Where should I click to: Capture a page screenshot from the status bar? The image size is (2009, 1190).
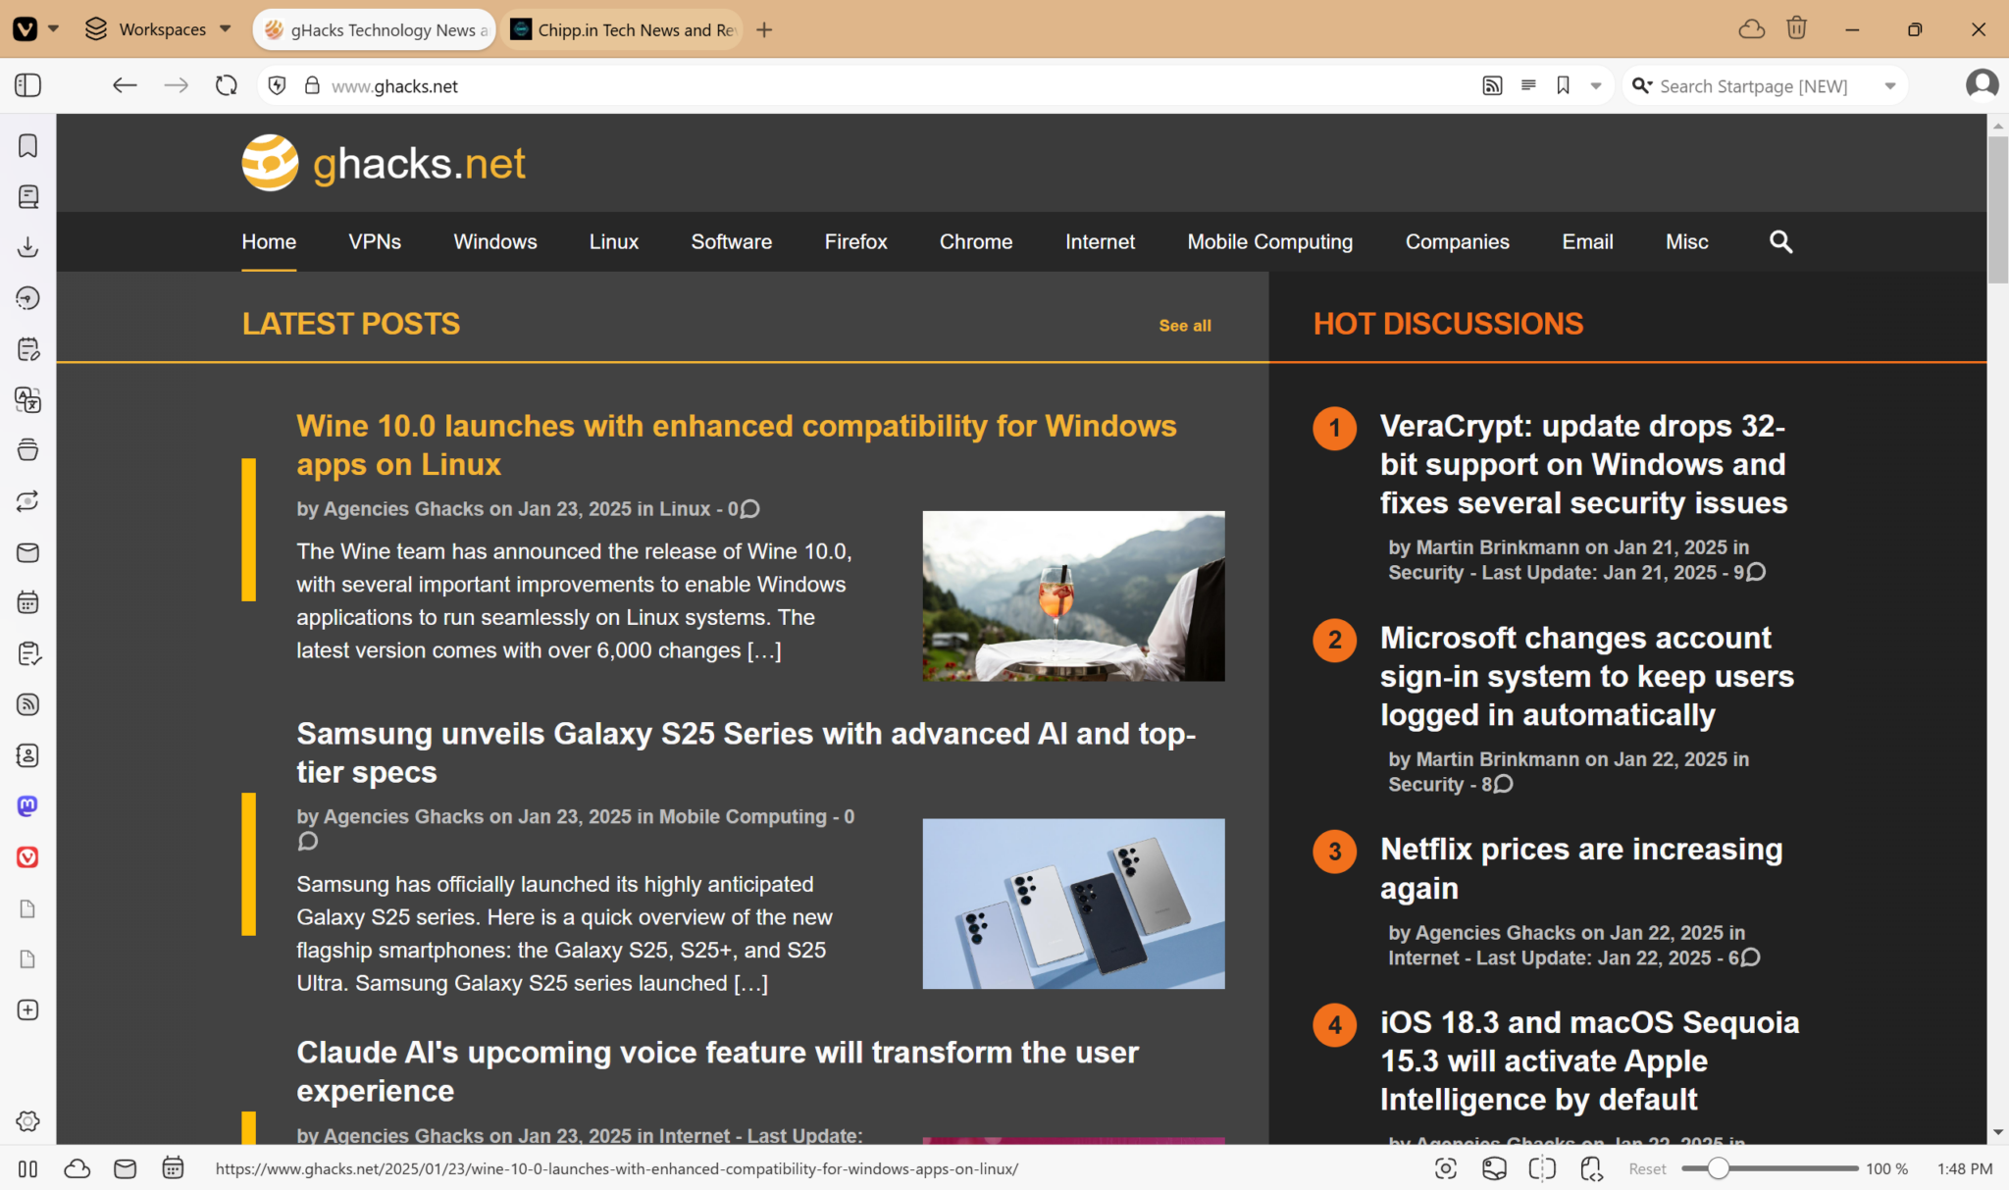[1444, 1168]
